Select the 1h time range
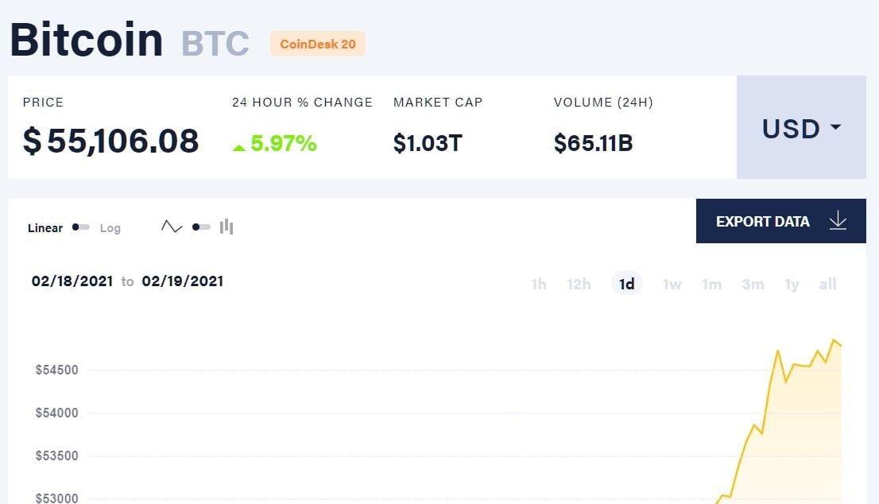The image size is (879, 504). coord(539,285)
